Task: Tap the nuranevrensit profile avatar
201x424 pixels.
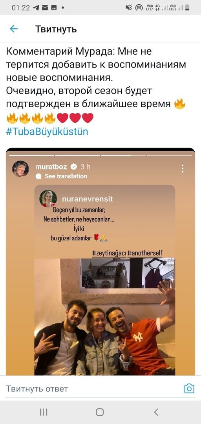Action: tap(48, 199)
